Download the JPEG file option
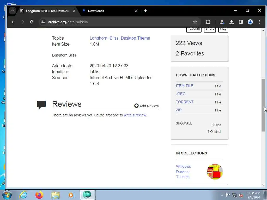Image resolution: width=267 pixels, height=200 pixels. coord(181,94)
